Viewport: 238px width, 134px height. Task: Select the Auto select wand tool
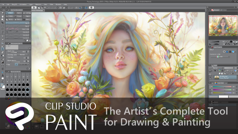2,29
